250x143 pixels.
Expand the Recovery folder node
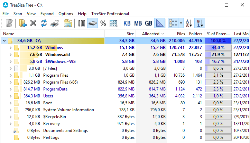pyautogui.click(x=10, y=124)
